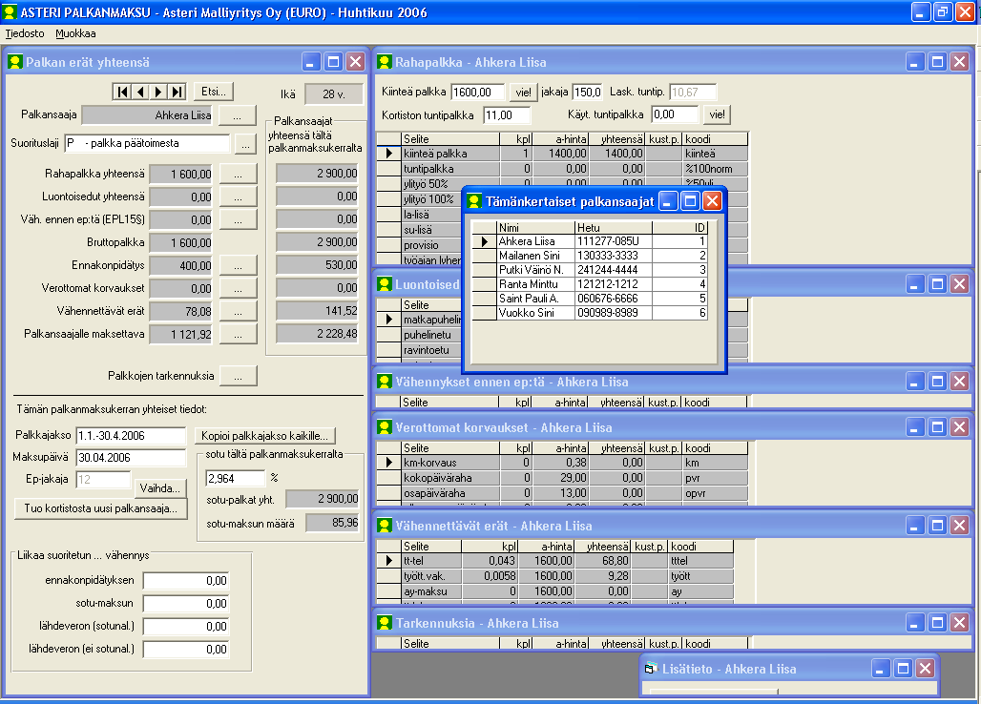Image resolution: width=981 pixels, height=704 pixels.
Task: Click the Vaihda... button
Action: 159,488
